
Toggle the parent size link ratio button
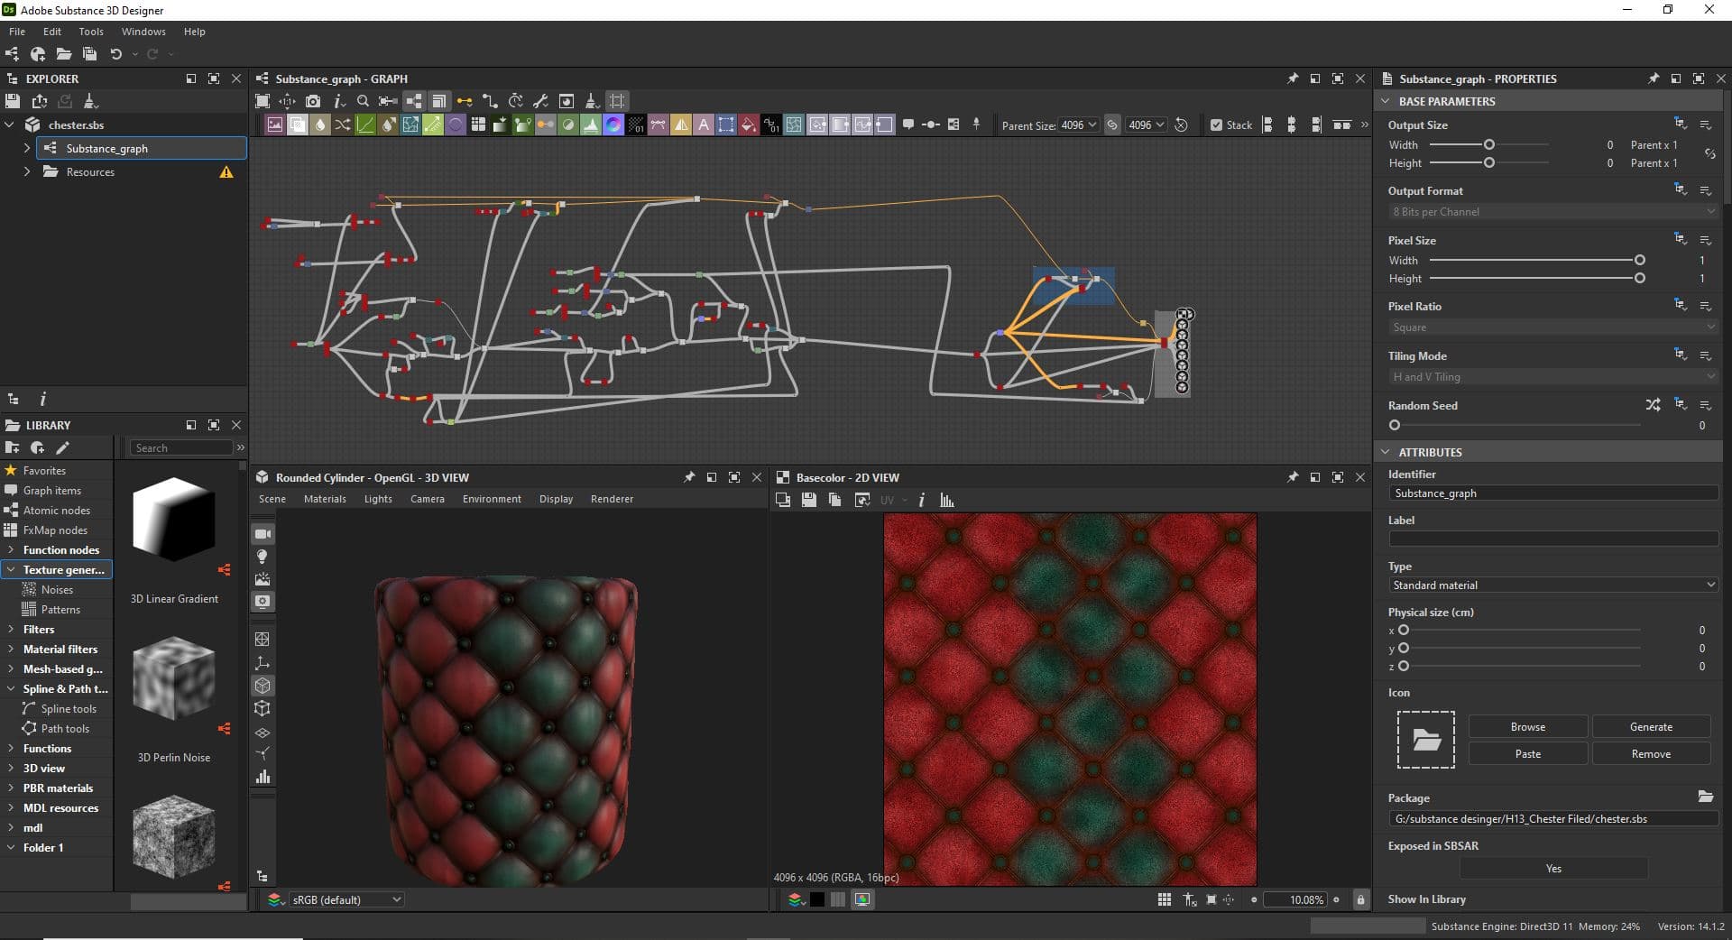[1112, 124]
